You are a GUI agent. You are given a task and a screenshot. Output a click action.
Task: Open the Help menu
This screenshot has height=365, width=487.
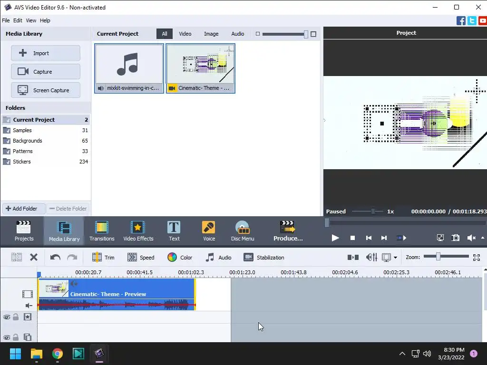click(45, 20)
